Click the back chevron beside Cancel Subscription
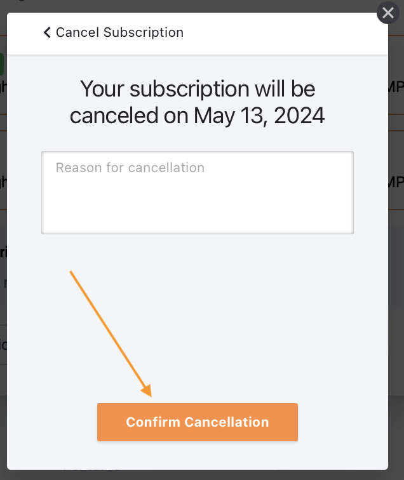The width and height of the screenshot is (404, 480). pos(46,32)
